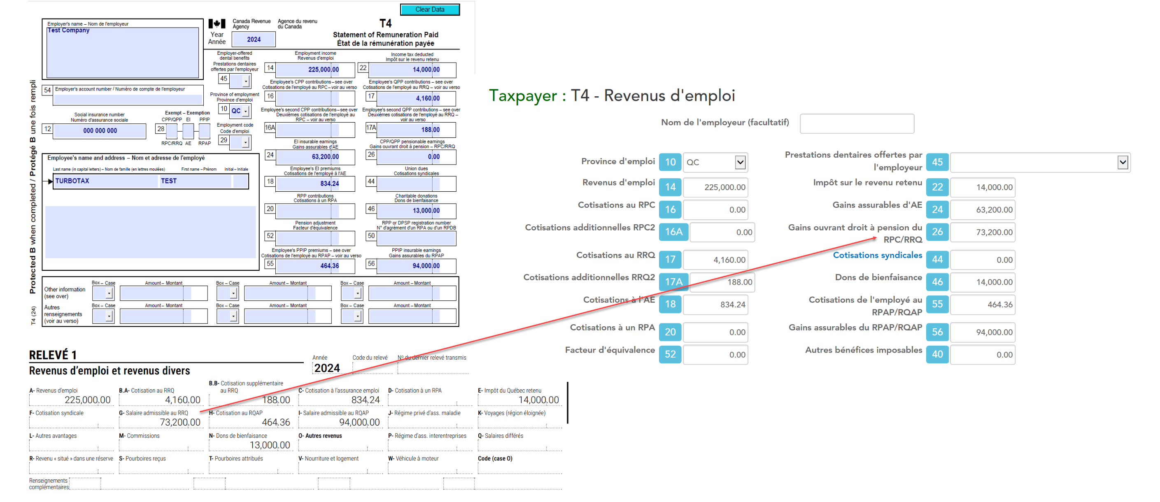This screenshot has width=1160, height=502.
Task: Click the Cotisations additionnelles RPC2 16A field
Action: click(722, 232)
